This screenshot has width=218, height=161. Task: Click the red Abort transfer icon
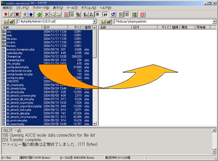[x=142, y=14]
